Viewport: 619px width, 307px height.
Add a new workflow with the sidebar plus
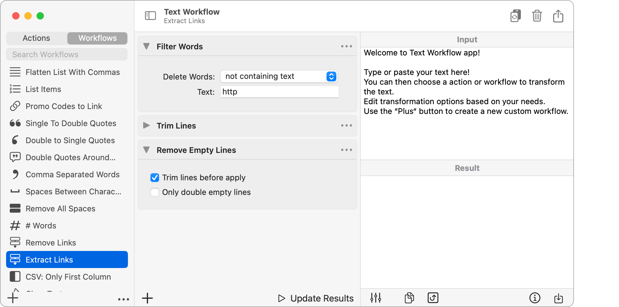tap(13, 298)
